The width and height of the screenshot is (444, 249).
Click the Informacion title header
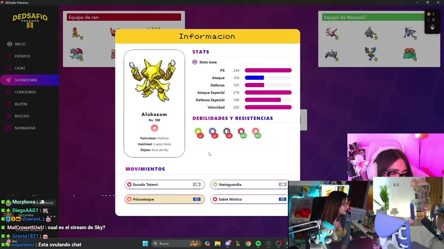coord(207,36)
